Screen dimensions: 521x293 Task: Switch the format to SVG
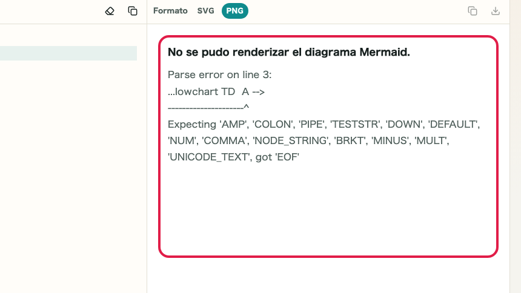point(206,11)
